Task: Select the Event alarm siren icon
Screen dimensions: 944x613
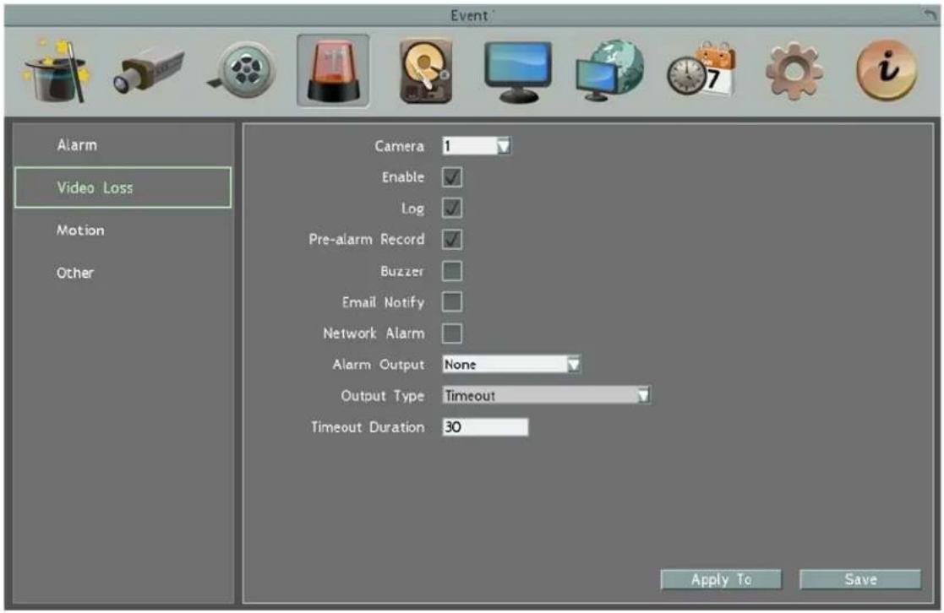Action: (333, 70)
